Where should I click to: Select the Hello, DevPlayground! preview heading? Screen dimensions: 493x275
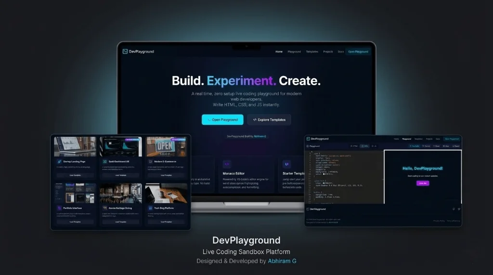pos(423,169)
